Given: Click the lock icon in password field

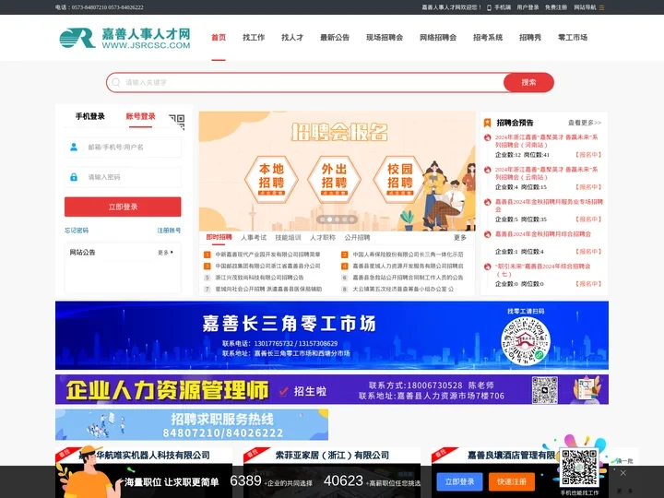Looking at the screenshot, I should pos(74,177).
